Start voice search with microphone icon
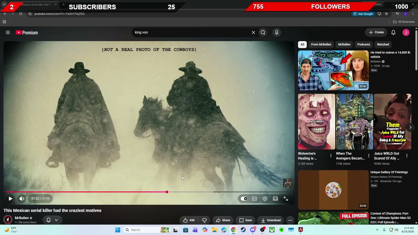Screen dimensions: 418x235 click(277, 32)
